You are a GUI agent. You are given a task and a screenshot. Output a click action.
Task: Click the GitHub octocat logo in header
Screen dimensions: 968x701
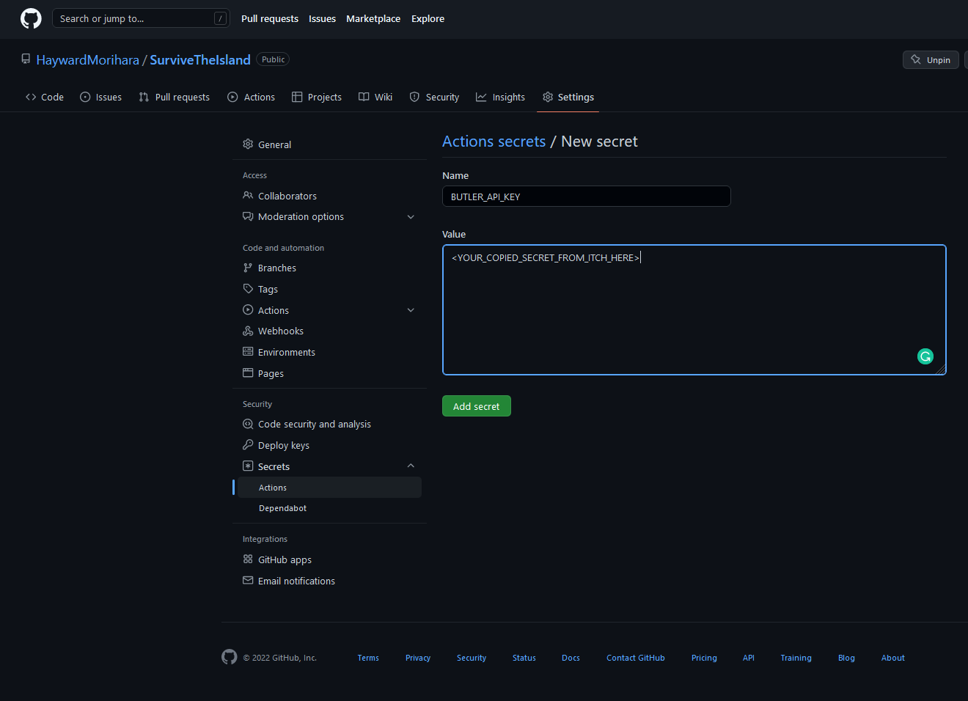31,18
